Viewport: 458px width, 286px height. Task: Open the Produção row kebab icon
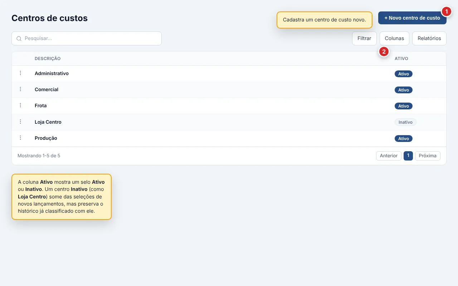point(20,138)
